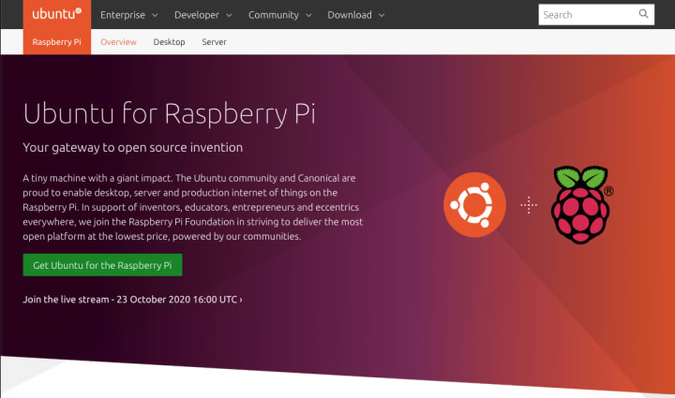This screenshot has height=398, width=675.
Task: Expand the Community chevron
Action: [308, 16]
